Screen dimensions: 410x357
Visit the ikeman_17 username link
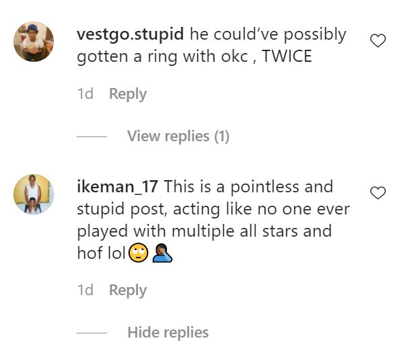pyautogui.click(x=118, y=186)
